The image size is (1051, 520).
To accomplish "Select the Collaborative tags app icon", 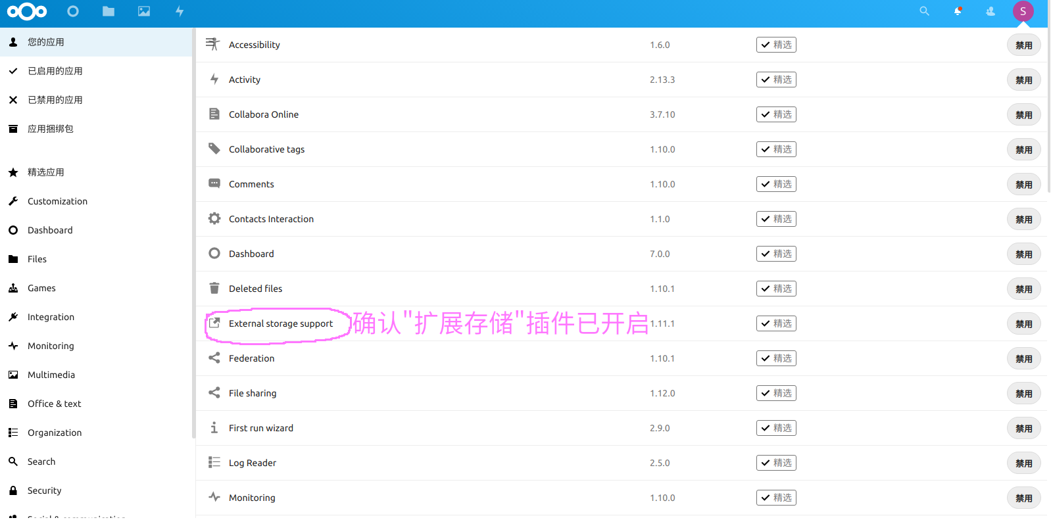I will point(214,149).
